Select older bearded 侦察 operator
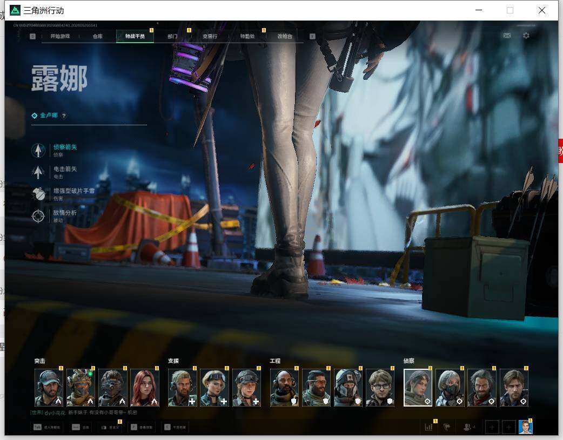Viewport: 563px width, 440px height. pos(482,388)
